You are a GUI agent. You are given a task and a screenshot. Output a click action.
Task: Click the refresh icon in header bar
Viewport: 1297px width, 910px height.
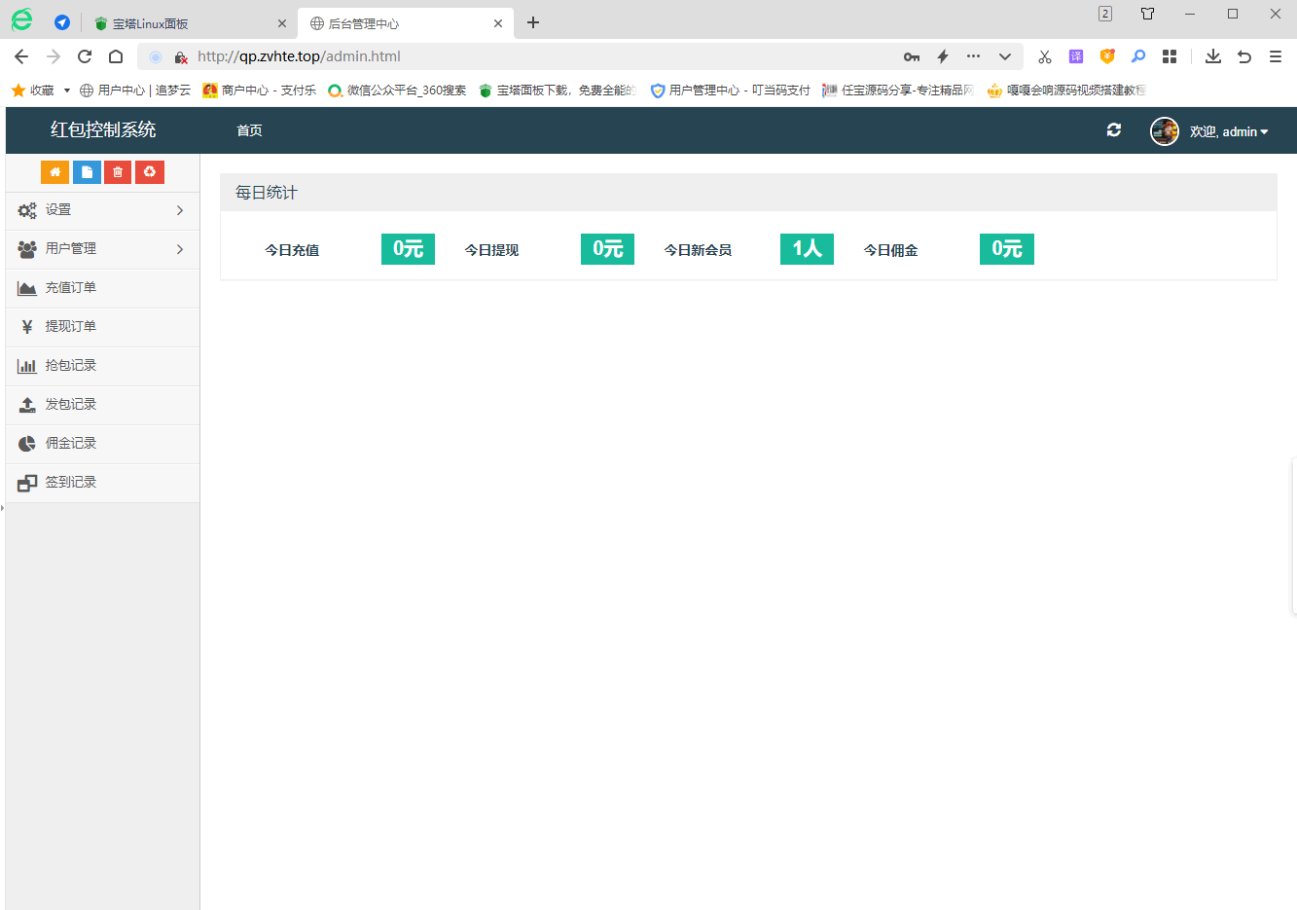click(1114, 130)
